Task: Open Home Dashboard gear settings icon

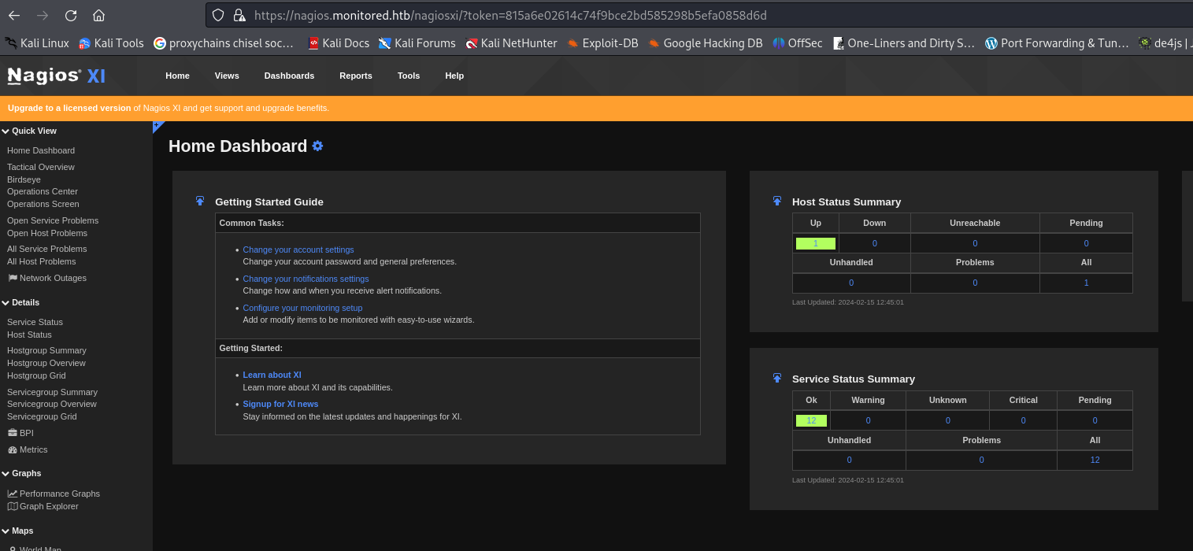Action: coord(317,146)
